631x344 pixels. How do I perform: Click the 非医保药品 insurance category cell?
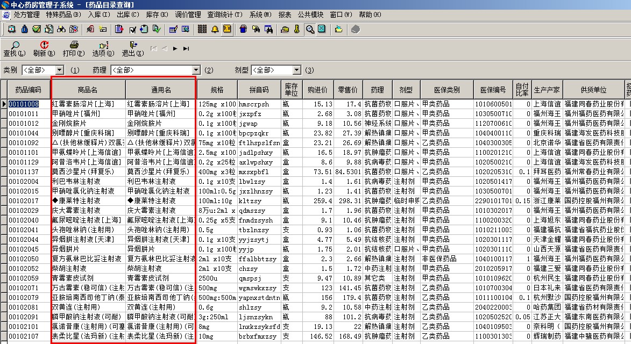point(446,259)
